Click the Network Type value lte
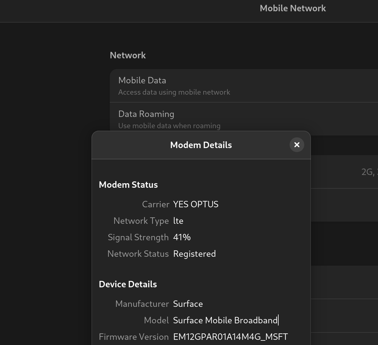 (178, 220)
